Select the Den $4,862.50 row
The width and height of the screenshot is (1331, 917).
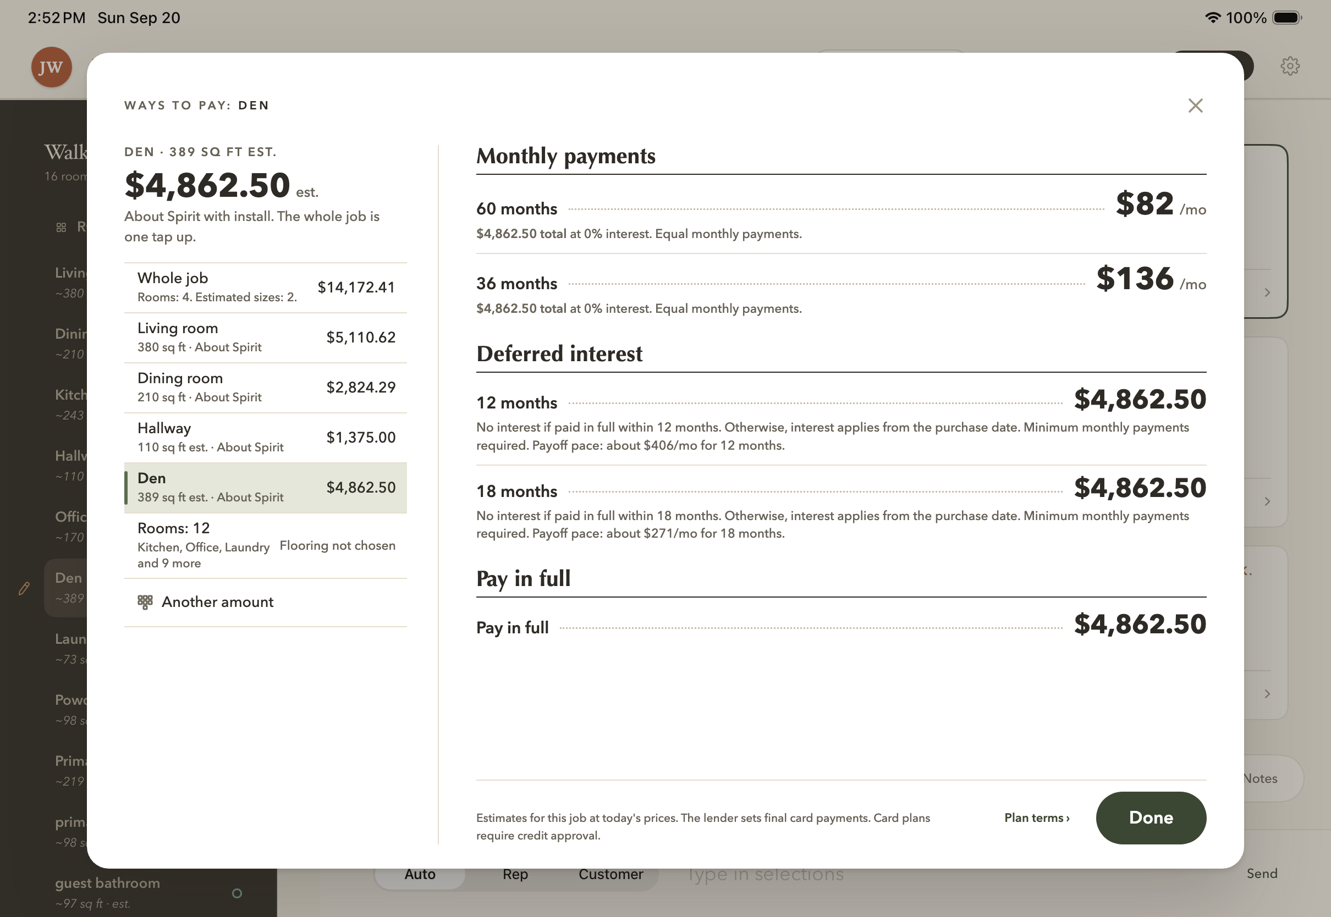[266, 488]
